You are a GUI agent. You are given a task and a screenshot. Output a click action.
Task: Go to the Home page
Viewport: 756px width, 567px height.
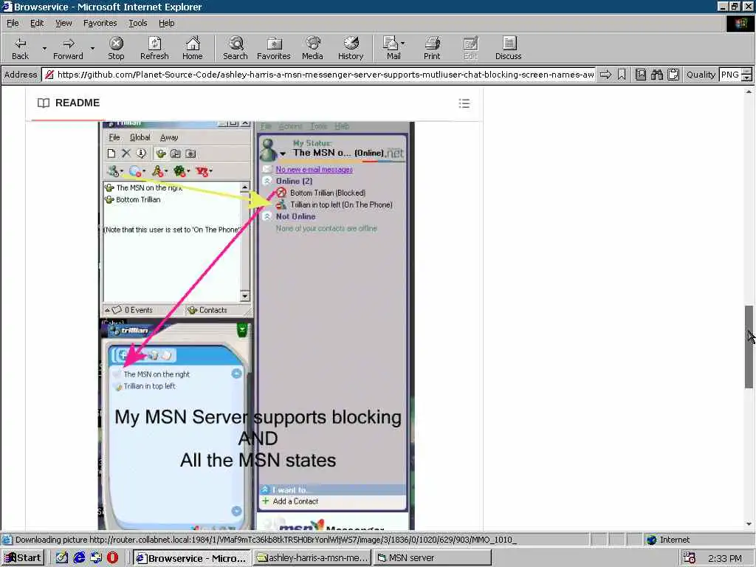tap(193, 48)
